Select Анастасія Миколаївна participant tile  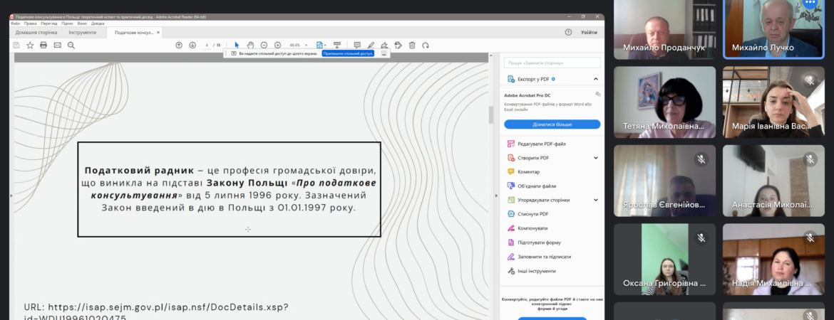click(x=773, y=181)
